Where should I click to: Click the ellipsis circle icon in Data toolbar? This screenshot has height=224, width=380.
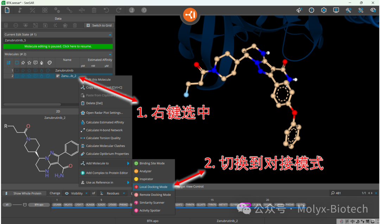click(16, 25)
